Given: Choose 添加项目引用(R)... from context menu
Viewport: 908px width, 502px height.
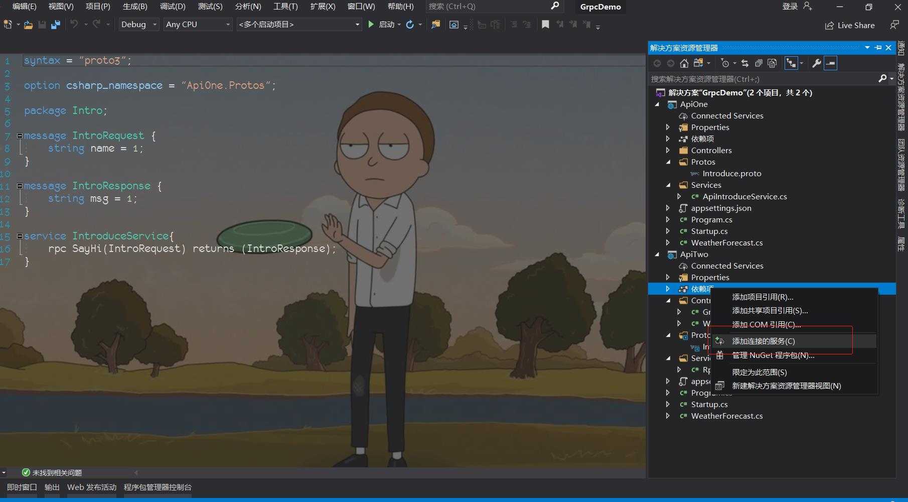Looking at the screenshot, I should (x=794, y=297).
